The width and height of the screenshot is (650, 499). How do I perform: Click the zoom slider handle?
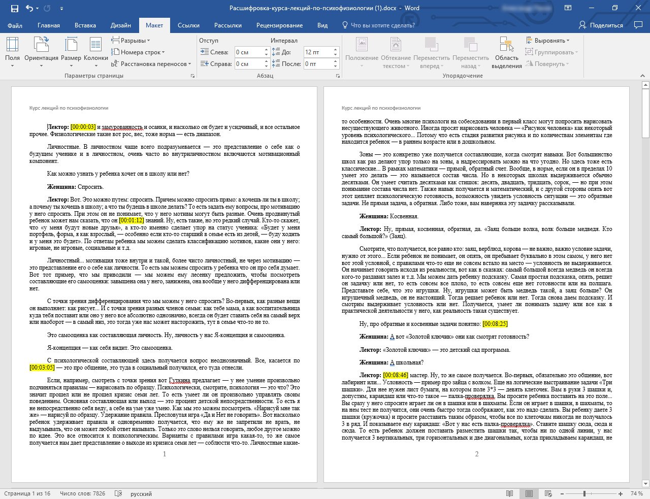(x=584, y=493)
